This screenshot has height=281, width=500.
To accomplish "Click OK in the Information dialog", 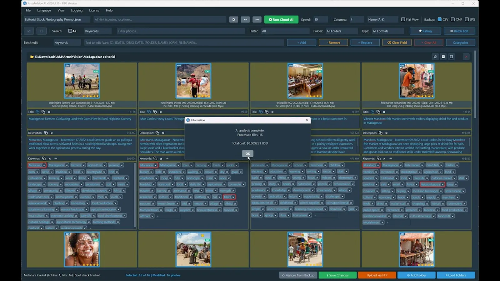I will [247, 154].
